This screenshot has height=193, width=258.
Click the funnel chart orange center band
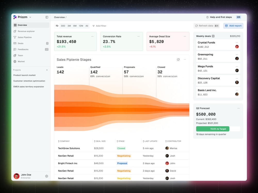click(x=122, y=110)
